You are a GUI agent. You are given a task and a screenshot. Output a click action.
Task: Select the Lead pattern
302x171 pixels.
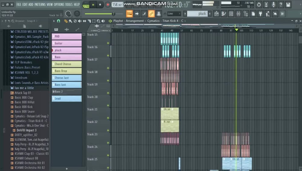point(67,98)
